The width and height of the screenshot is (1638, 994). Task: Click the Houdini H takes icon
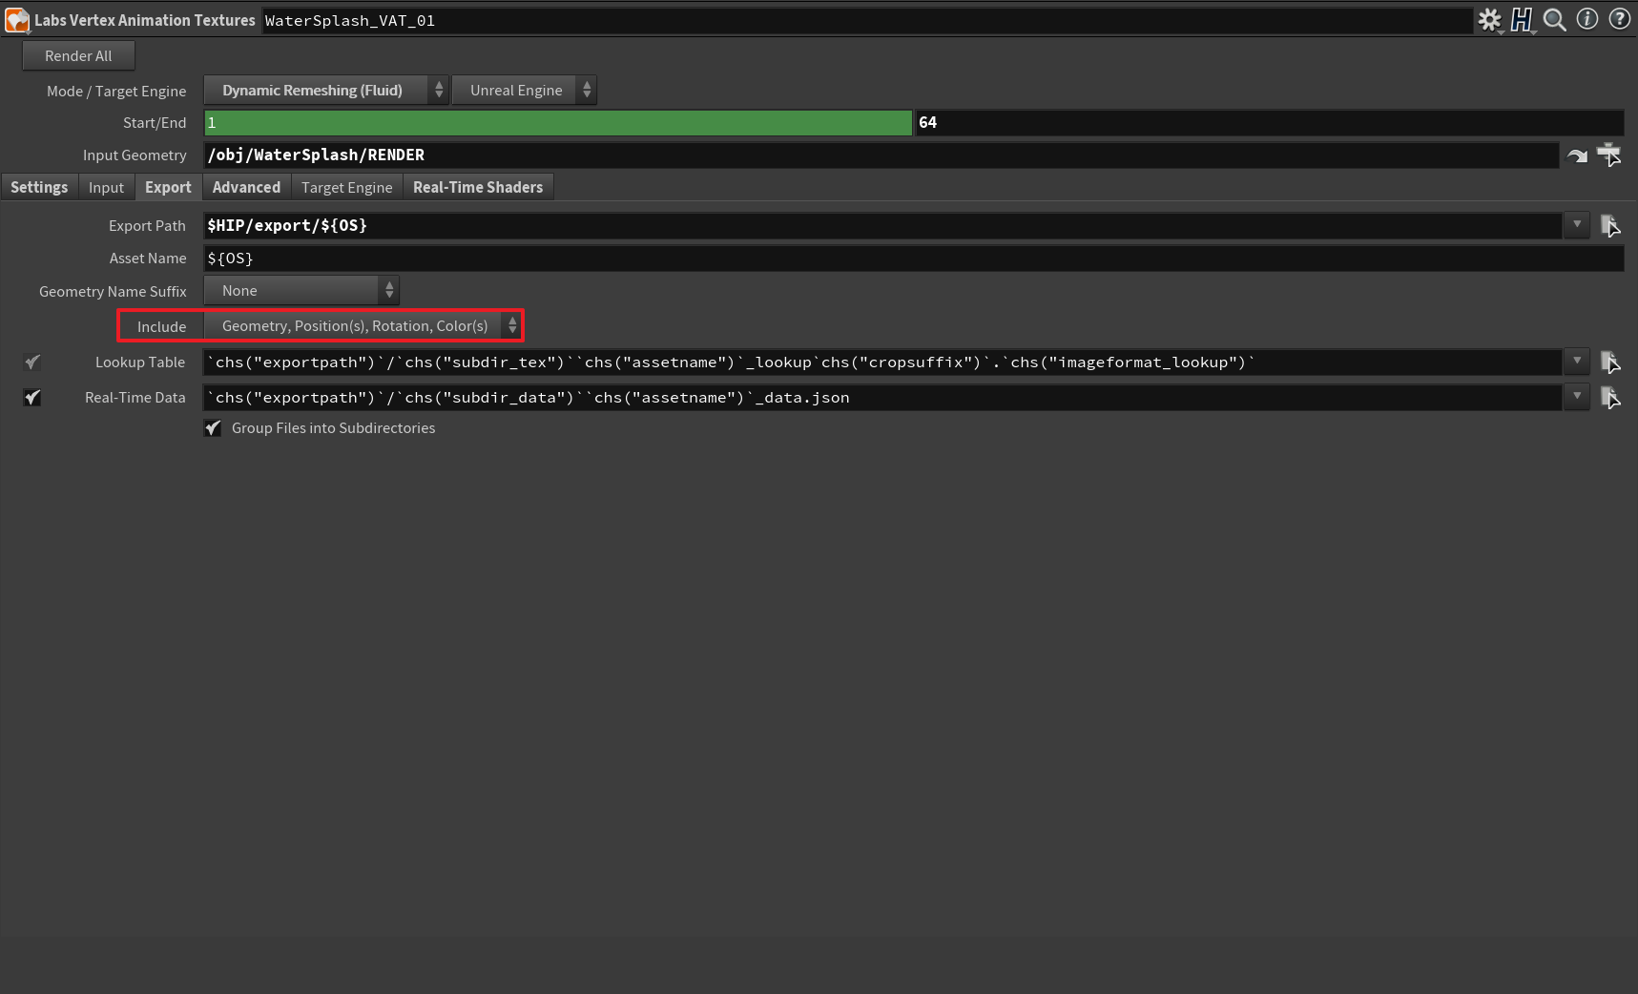1522,19
